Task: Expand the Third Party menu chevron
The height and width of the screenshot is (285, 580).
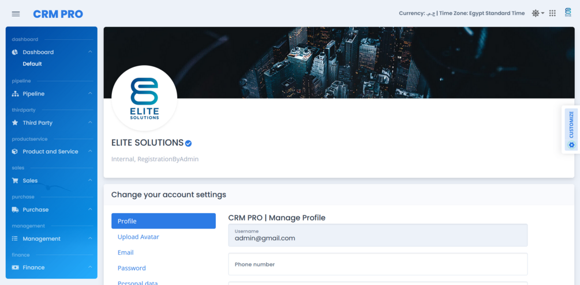Action: click(90, 122)
